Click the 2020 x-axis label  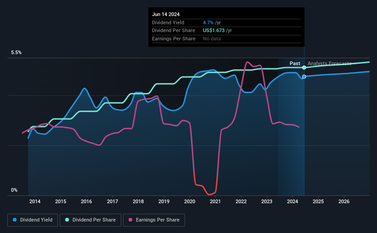[x=190, y=201]
